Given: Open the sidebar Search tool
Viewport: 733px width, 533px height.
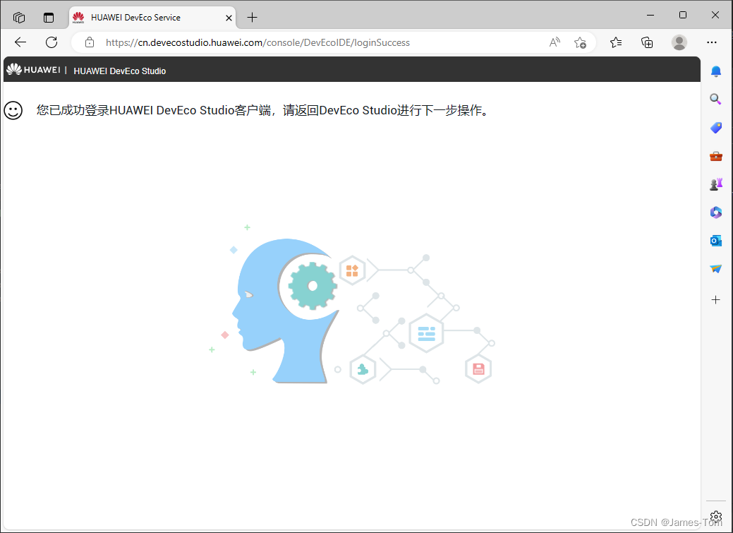Looking at the screenshot, I should coord(715,100).
